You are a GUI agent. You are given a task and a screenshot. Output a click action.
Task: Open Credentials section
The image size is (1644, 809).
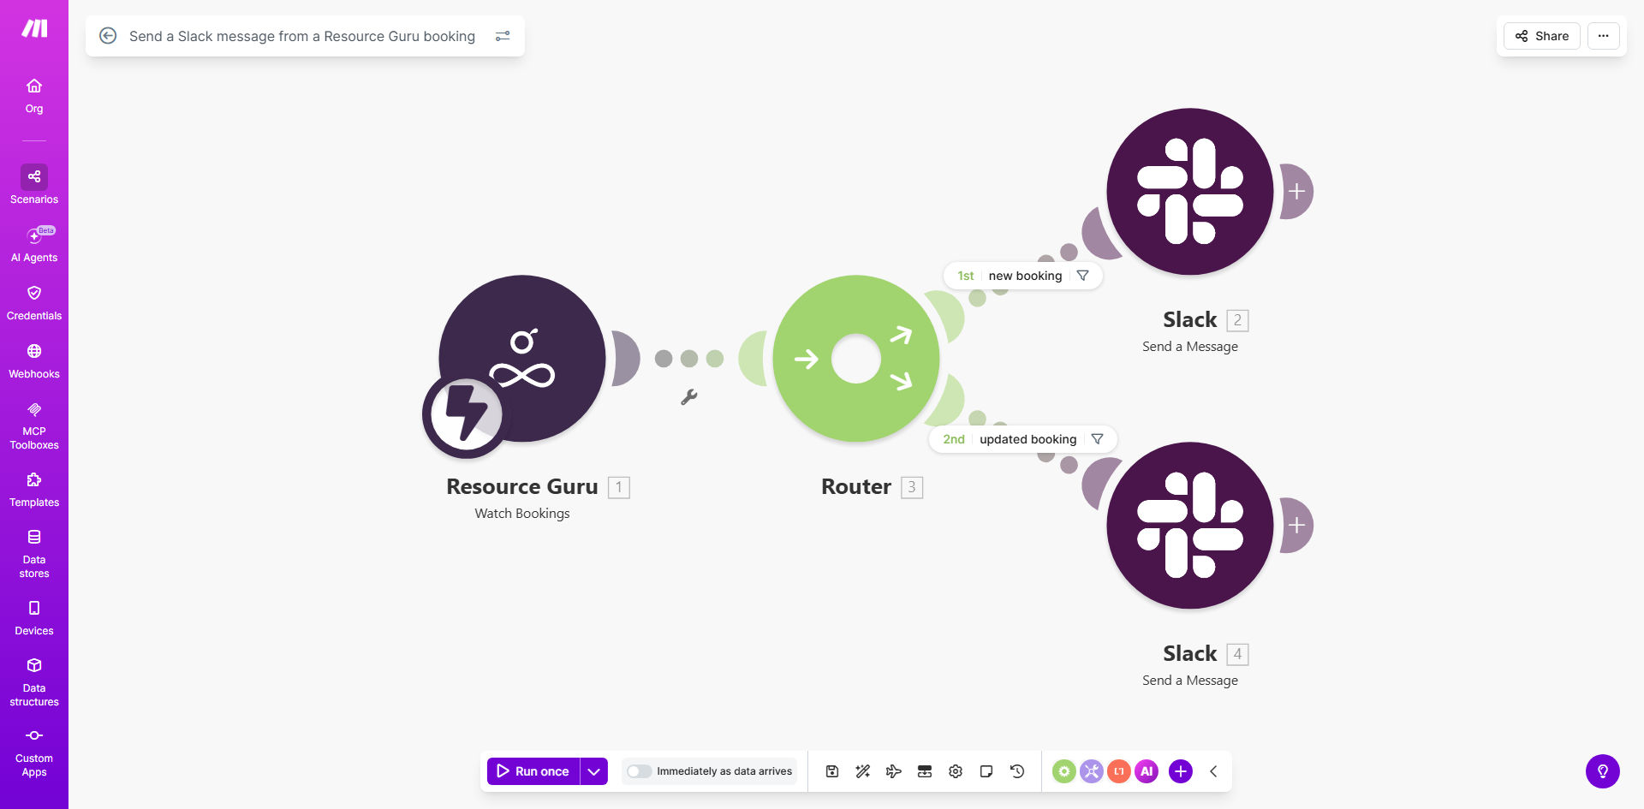(x=34, y=303)
